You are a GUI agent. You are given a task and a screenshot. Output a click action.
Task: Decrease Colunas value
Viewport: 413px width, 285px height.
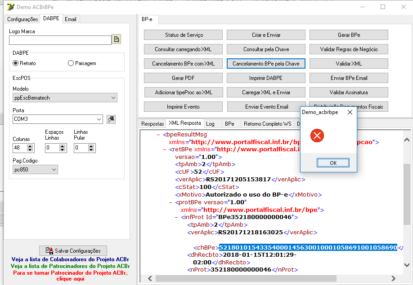(30, 150)
